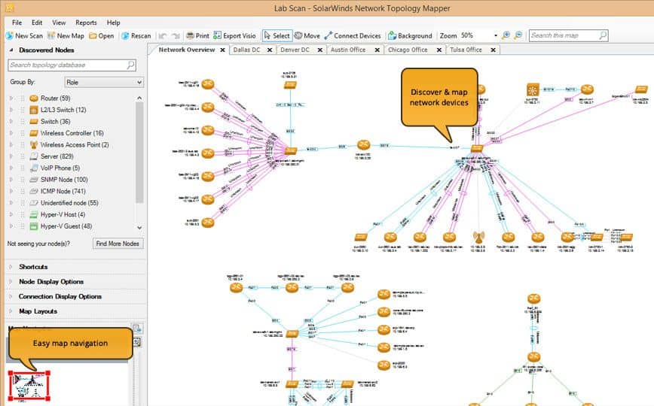
Task: Open the Edit menu
Action: [x=37, y=23]
